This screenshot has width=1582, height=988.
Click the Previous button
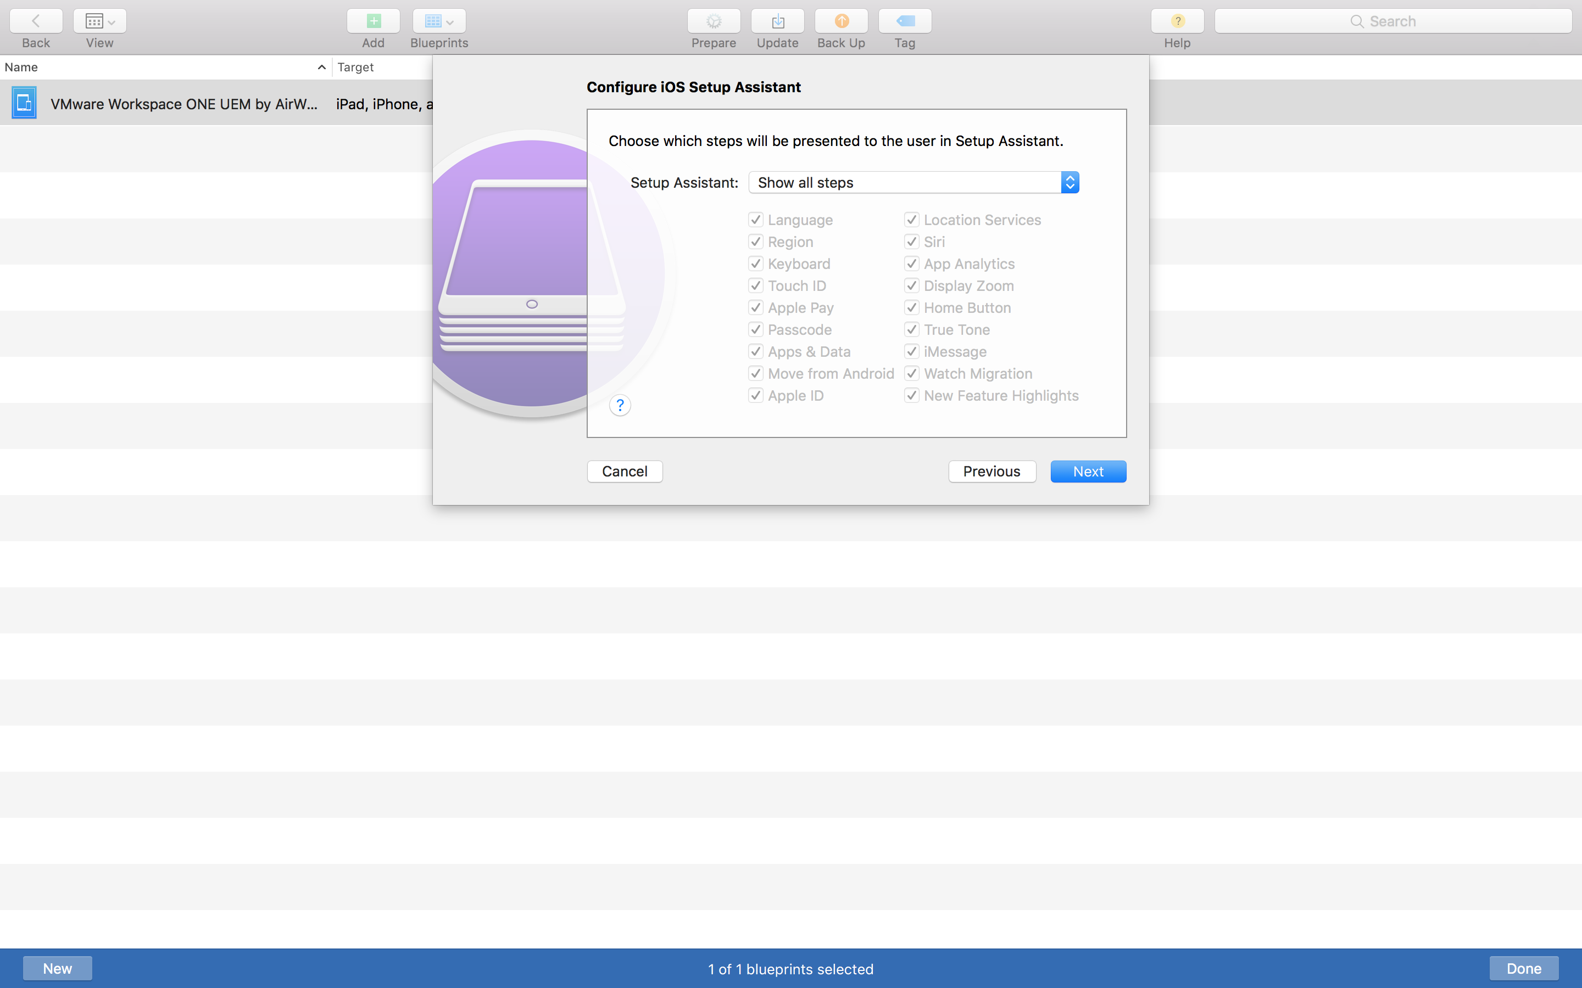click(991, 471)
